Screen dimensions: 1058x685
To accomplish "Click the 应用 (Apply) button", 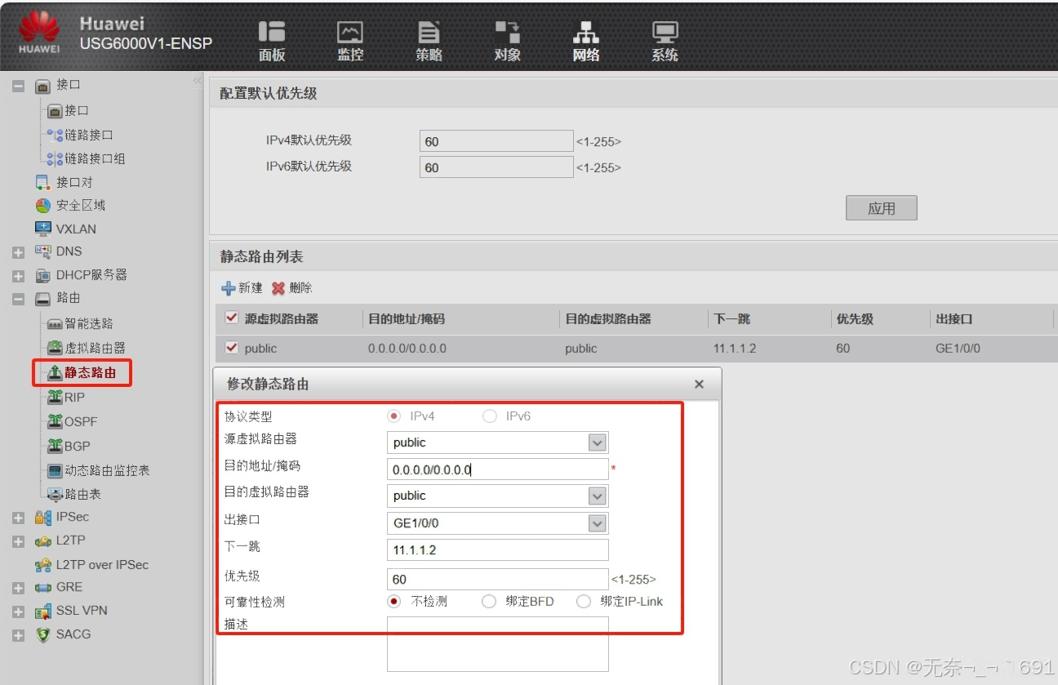I will 881,207.
